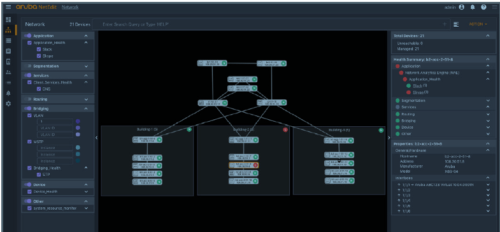This screenshot has height=232, width=500.
Task: Click the first MSTP instance color swatch
Action: (x=78, y=147)
